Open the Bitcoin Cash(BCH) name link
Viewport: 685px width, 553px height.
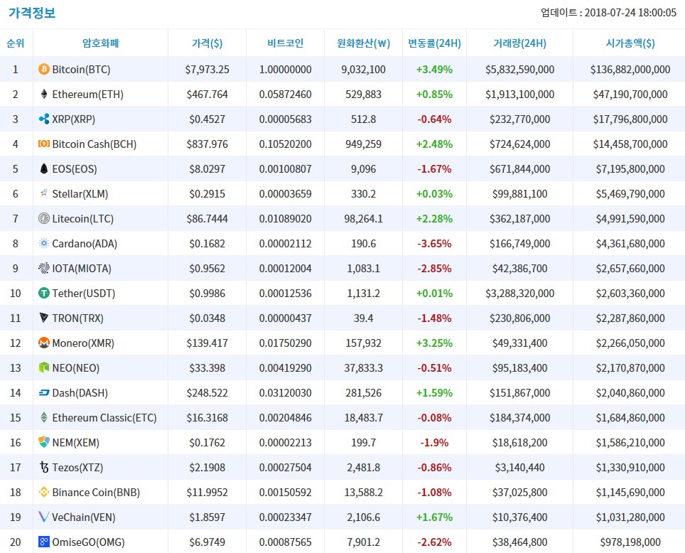95,144
